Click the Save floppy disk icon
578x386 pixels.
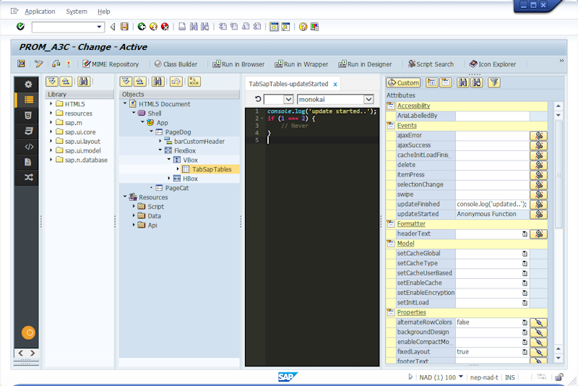tap(124, 27)
